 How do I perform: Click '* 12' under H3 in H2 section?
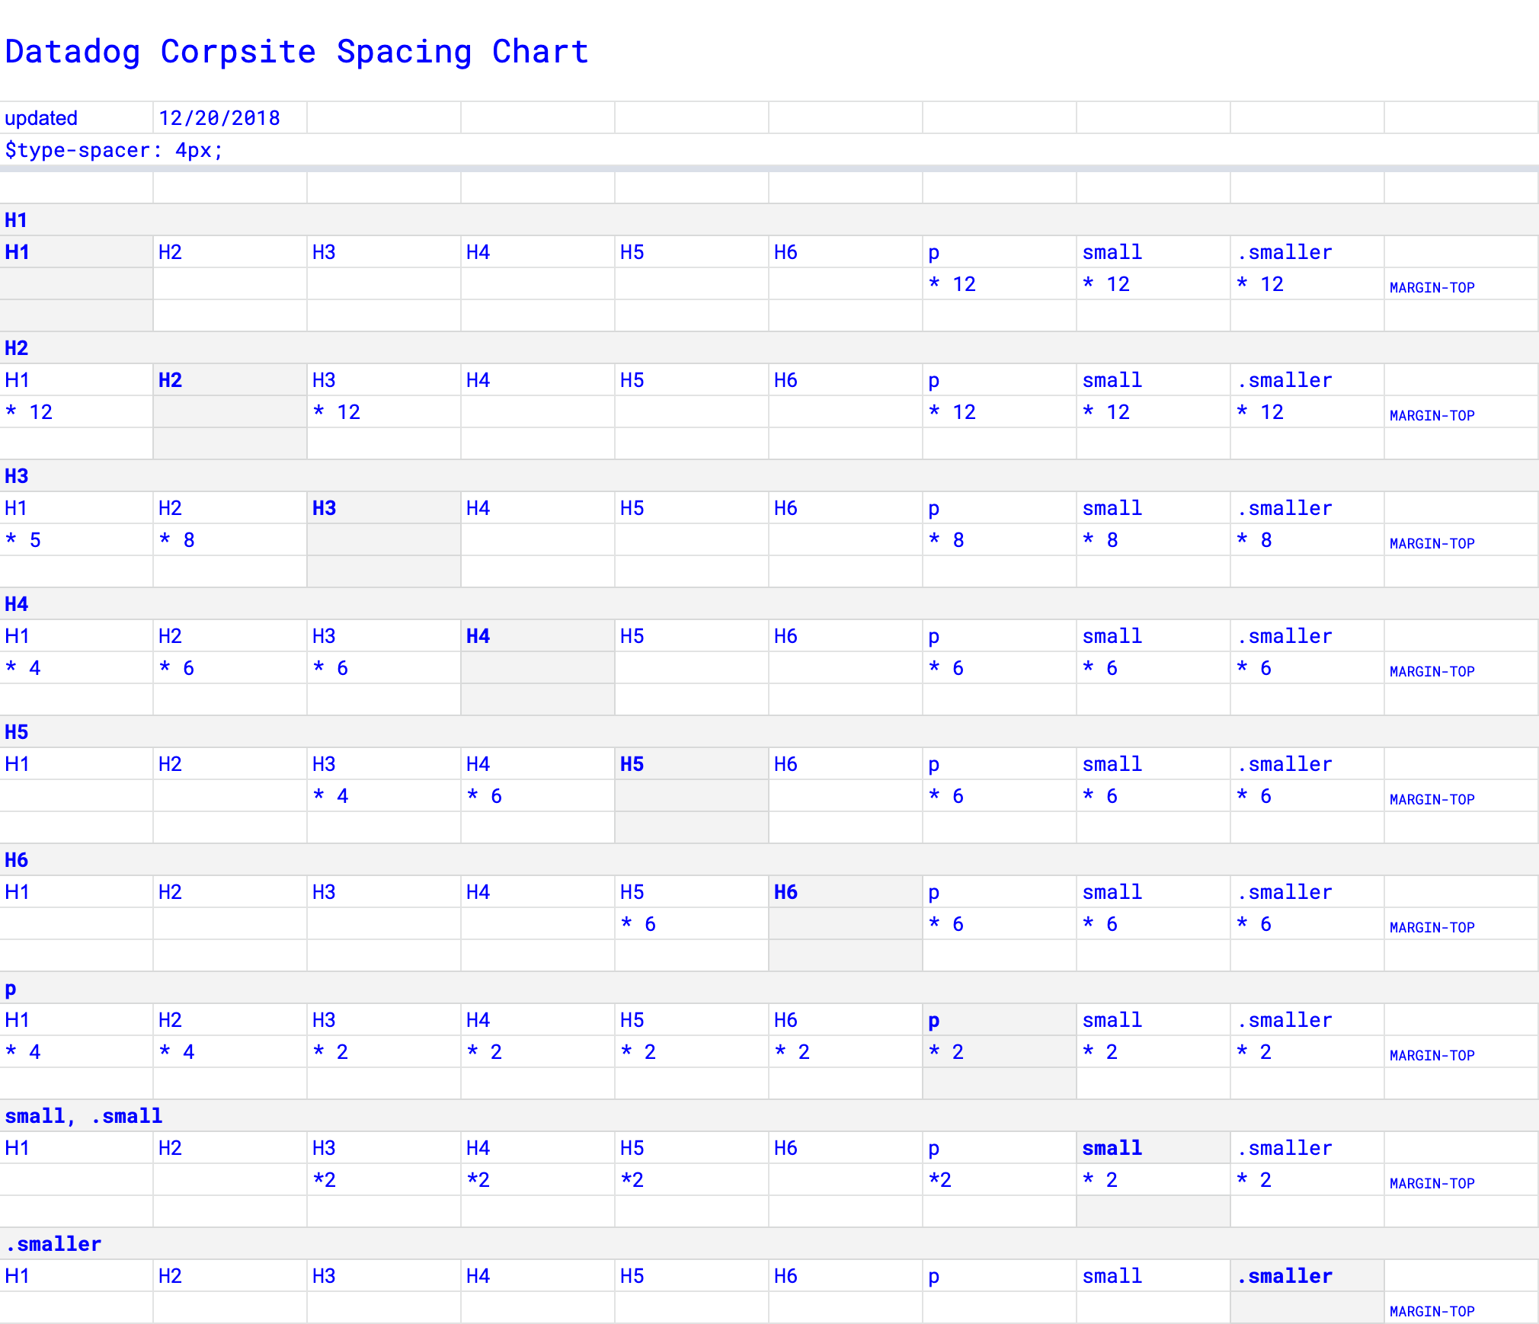point(384,412)
